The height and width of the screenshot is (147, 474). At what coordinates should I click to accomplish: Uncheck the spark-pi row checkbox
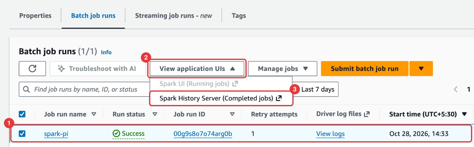pos(22,133)
